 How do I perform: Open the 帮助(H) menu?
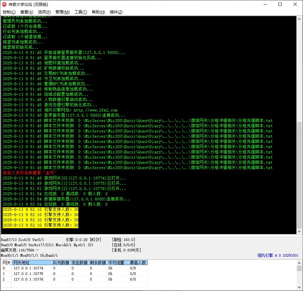coord(98,12)
